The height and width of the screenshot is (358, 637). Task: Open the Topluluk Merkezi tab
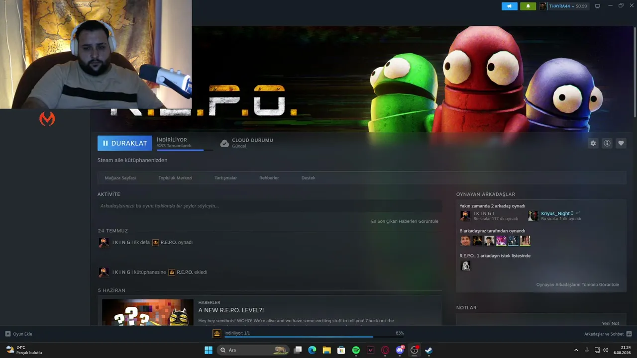[175, 178]
